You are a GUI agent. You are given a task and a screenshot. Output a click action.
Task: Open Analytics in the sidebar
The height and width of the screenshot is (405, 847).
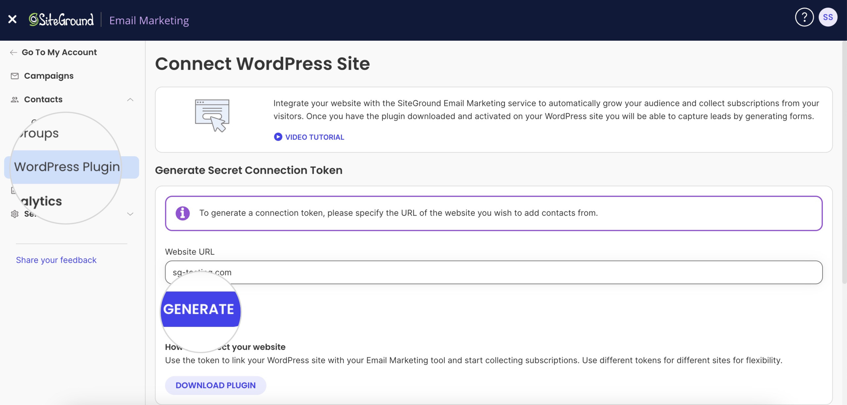click(x=41, y=201)
